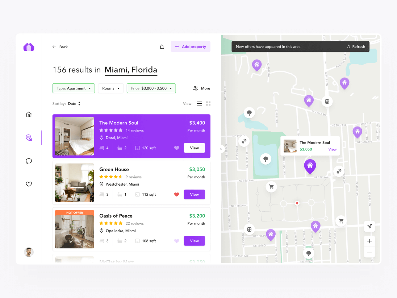Click 14 reviews on Modern Soul
This screenshot has height=298, width=397.
[135, 131]
